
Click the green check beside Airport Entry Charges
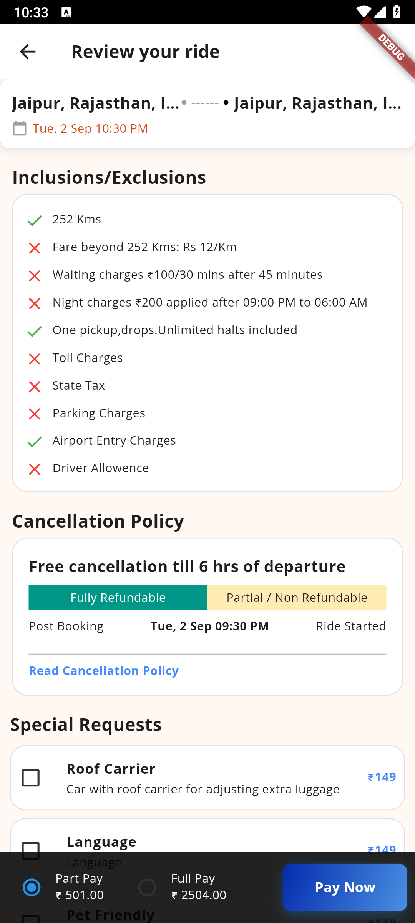[x=35, y=442]
